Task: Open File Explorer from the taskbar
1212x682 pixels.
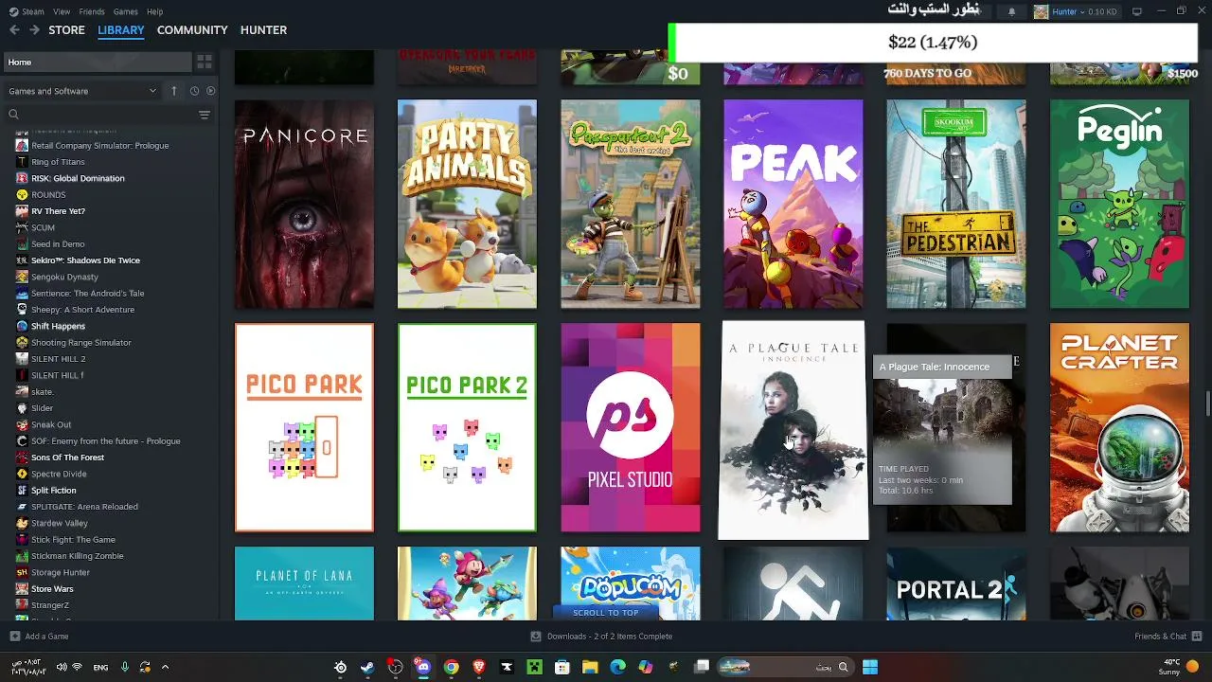Action: pyautogui.click(x=590, y=667)
